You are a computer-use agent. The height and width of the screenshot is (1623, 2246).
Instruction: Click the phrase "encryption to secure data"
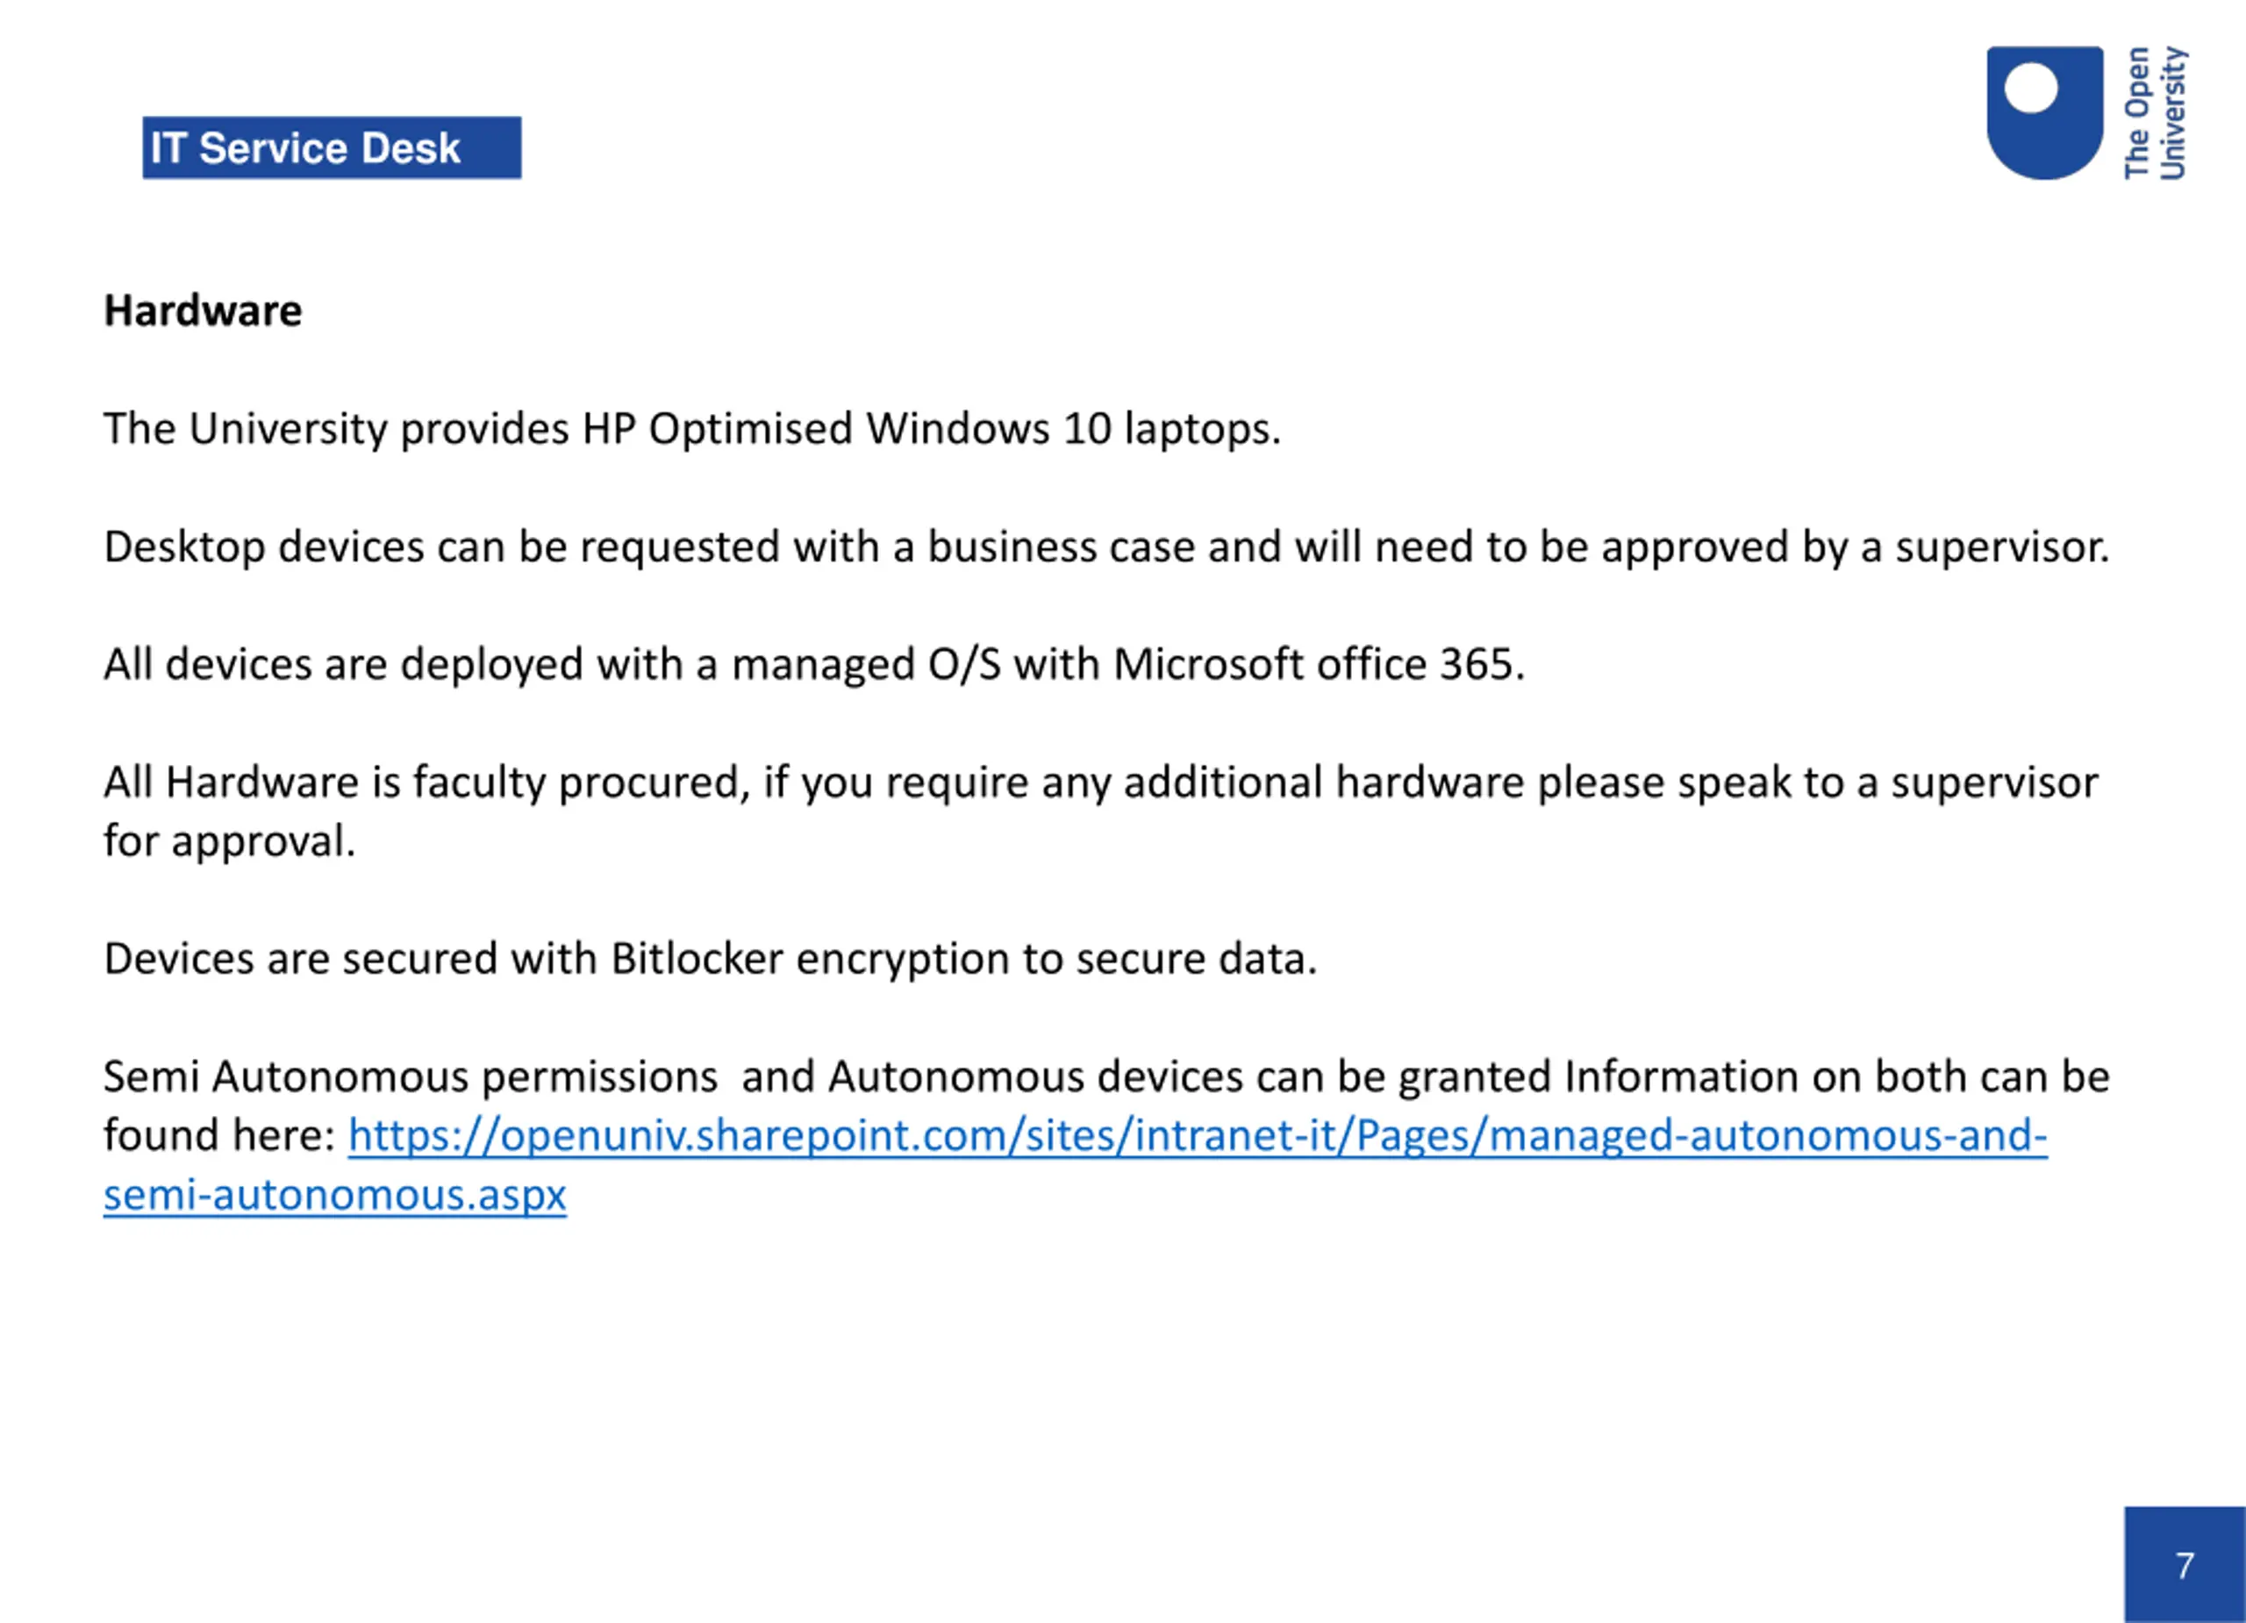(1055, 960)
